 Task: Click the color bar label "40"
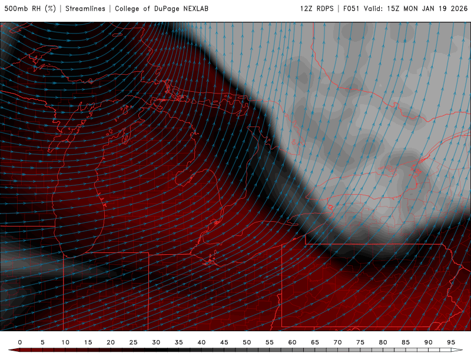(201, 342)
